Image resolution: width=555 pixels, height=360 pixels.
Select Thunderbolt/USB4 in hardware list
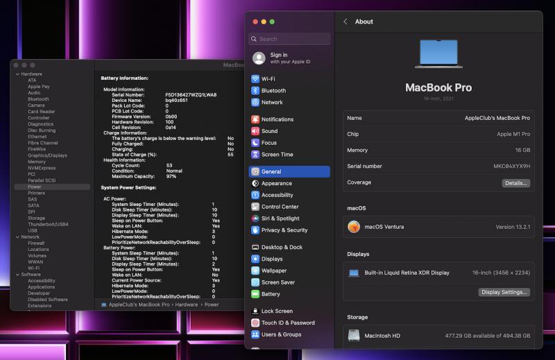48,224
